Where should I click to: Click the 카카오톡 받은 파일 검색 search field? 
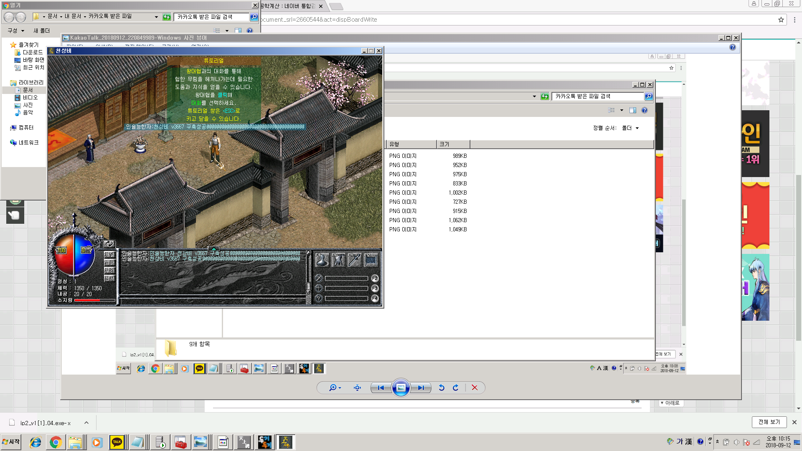(x=211, y=17)
